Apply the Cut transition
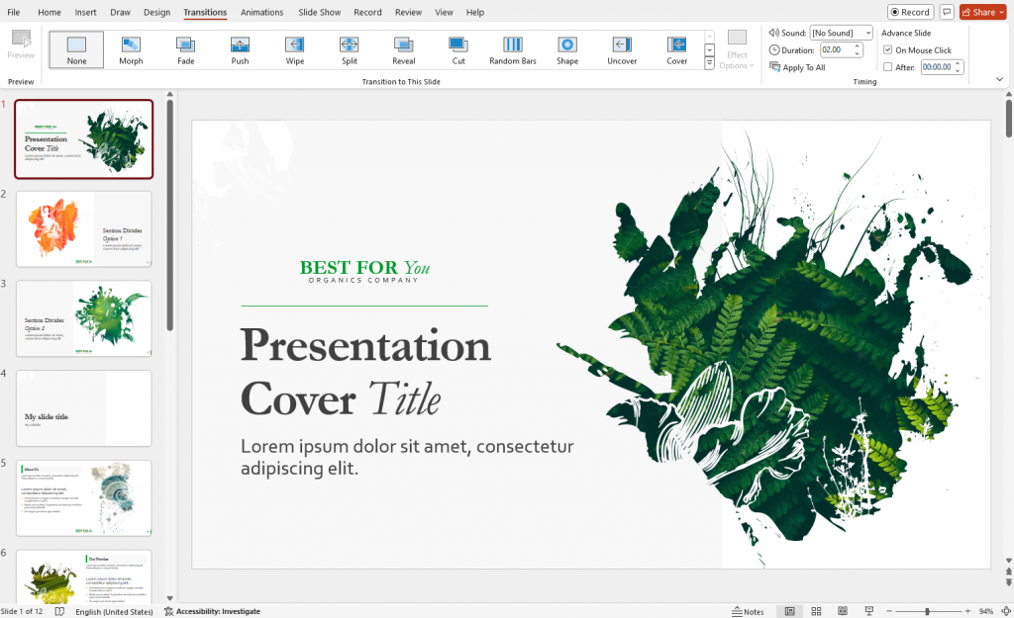 pos(458,49)
